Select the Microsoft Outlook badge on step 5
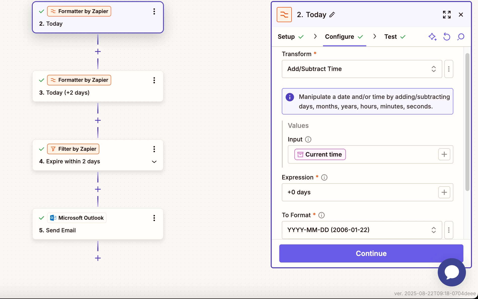Image resolution: width=478 pixels, height=299 pixels. 77,218
